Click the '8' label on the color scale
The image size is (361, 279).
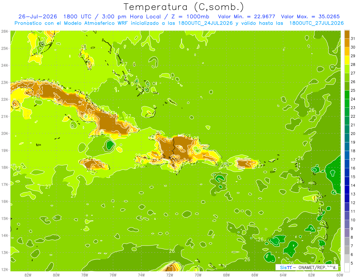tap(352, 237)
